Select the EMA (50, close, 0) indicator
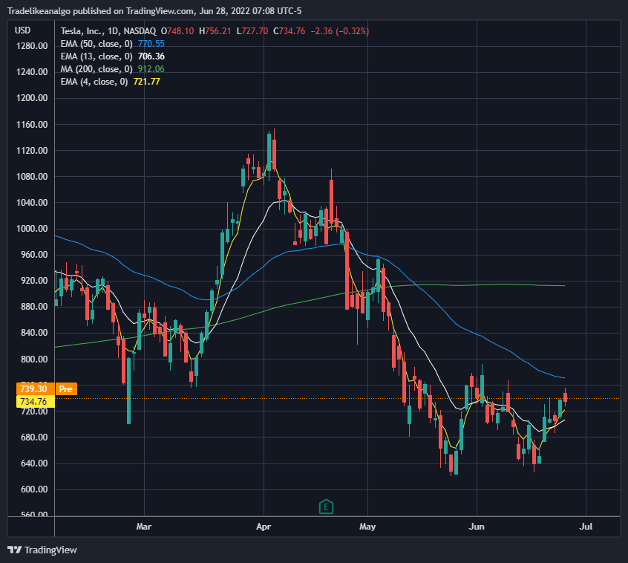Viewport: 628px width, 563px height. (97, 44)
